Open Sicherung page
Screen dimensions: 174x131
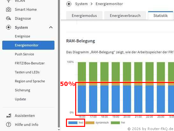tap(22, 90)
